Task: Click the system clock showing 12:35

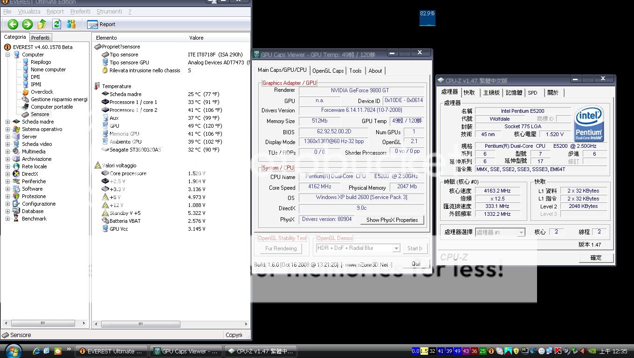Action: [613, 351]
